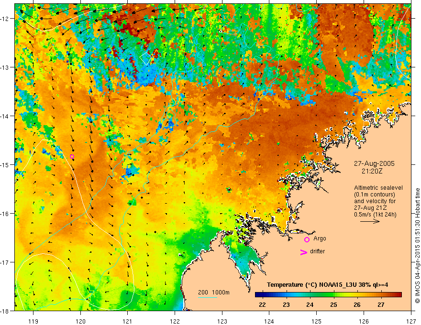The image size is (421, 325).
Task: Click the colorbar tick label '23'
Action: [x=286, y=304]
